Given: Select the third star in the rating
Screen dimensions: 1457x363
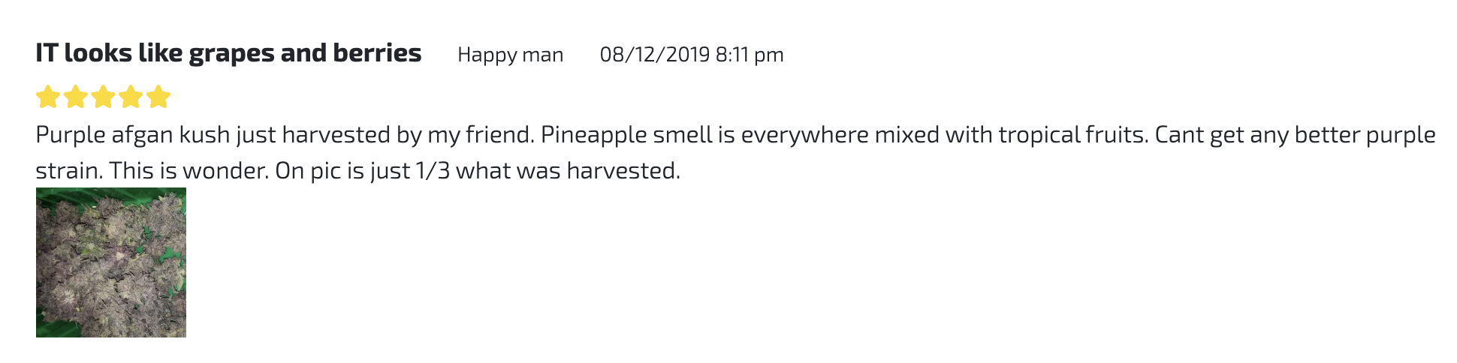Looking at the screenshot, I should click(x=103, y=97).
